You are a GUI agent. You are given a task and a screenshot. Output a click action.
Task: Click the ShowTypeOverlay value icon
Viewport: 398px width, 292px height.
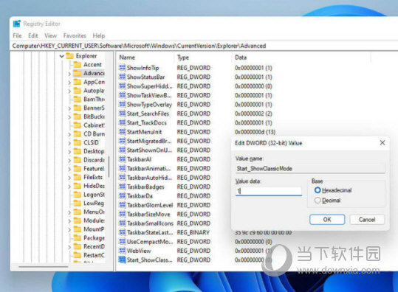(x=123, y=104)
